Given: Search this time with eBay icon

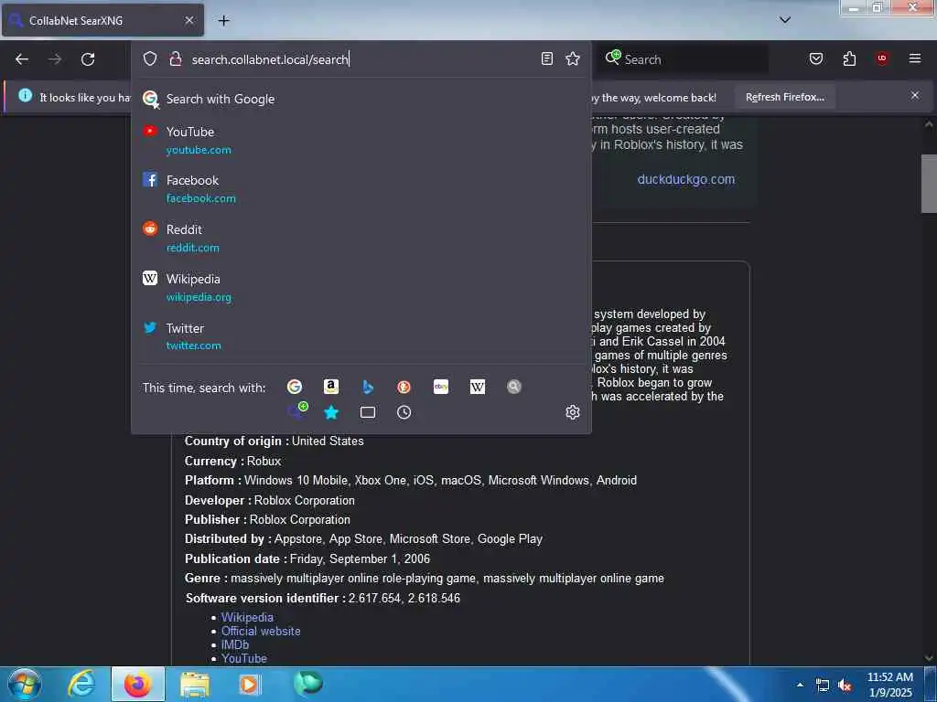Looking at the screenshot, I should pyautogui.click(x=441, y=387).
